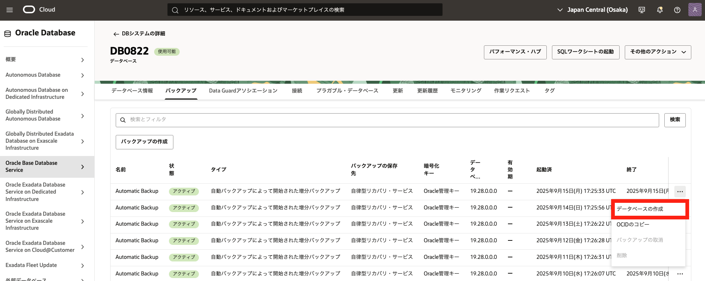705x281 pixels.
Task: Expand Exadata Fleet Update sidebar section
Action: click(x=44, y=266)
